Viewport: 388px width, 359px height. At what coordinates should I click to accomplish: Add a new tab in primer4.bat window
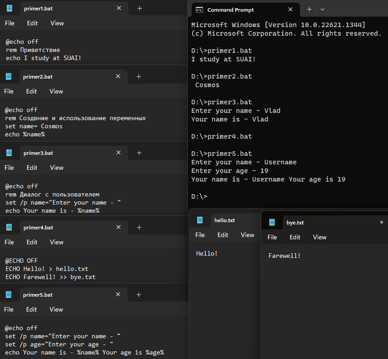pos(139,227)
